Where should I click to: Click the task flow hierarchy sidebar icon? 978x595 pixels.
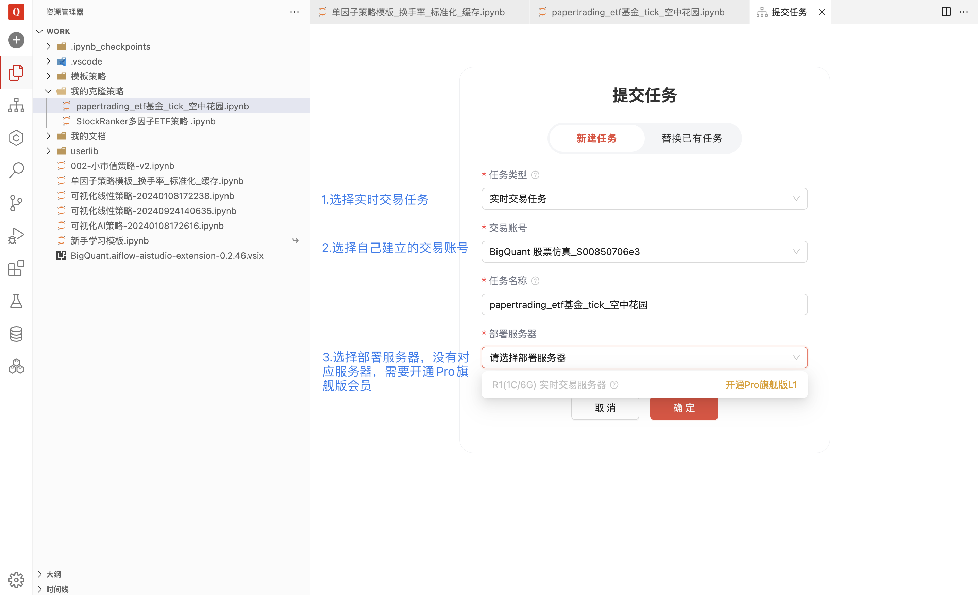pos(16,105)
